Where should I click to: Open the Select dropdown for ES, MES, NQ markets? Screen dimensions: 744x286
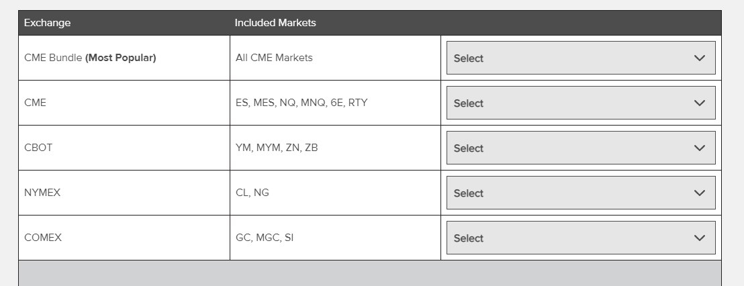[x=580, y=103]
